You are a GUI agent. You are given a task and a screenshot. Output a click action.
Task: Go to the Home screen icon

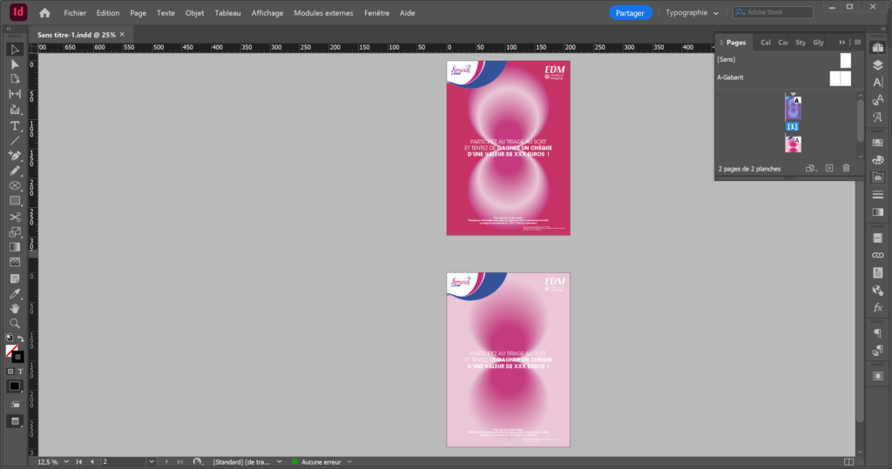(x=44, y=13)
